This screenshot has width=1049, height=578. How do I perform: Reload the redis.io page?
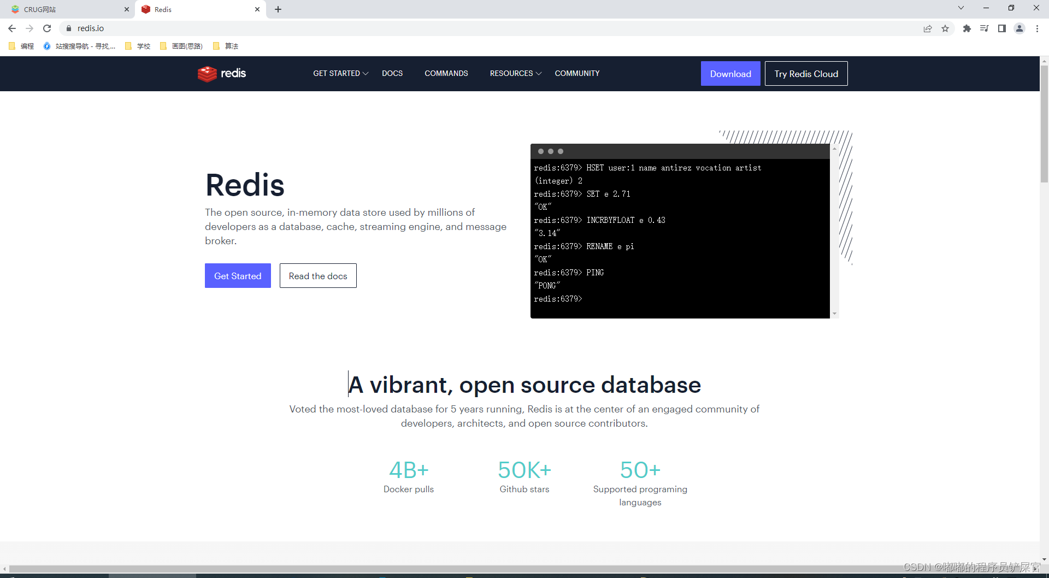click(x=47, y=28)
